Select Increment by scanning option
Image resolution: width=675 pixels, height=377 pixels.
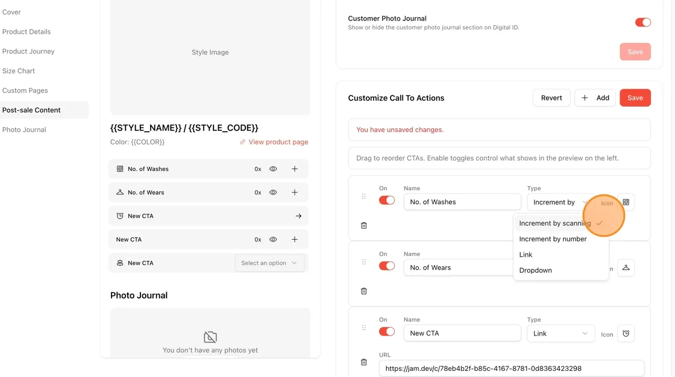point(561,223)
